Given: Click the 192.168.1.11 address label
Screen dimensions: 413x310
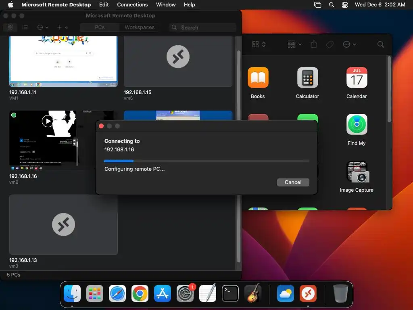Looking at the screenshot, I should 23,92.
